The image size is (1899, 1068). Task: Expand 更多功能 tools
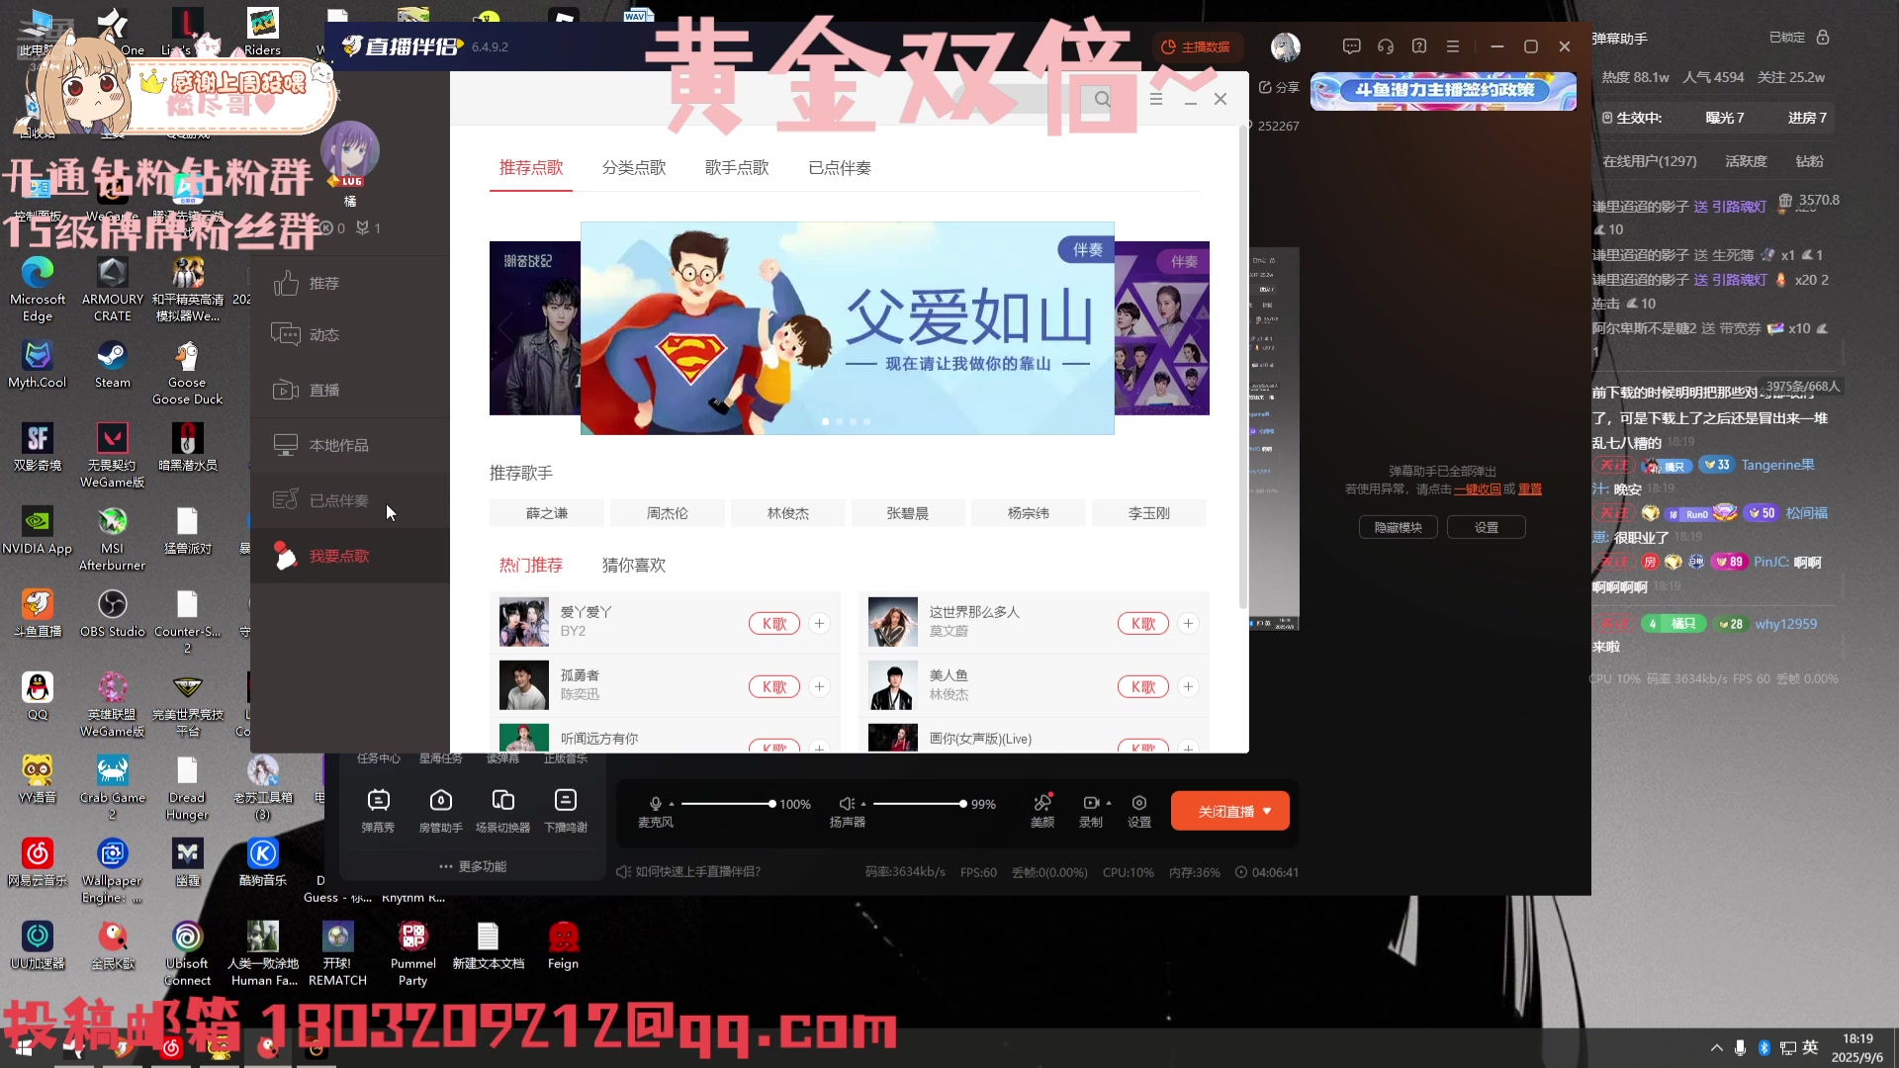coord(473,866)
